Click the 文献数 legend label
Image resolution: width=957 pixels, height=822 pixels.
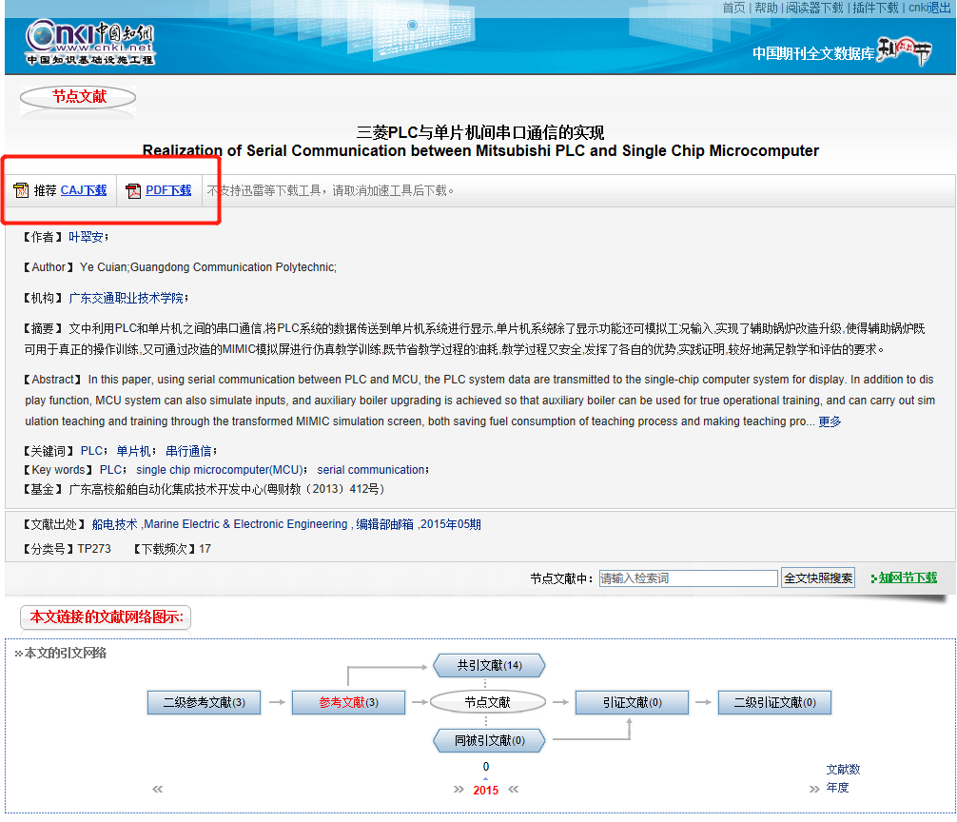pos(843,770)
